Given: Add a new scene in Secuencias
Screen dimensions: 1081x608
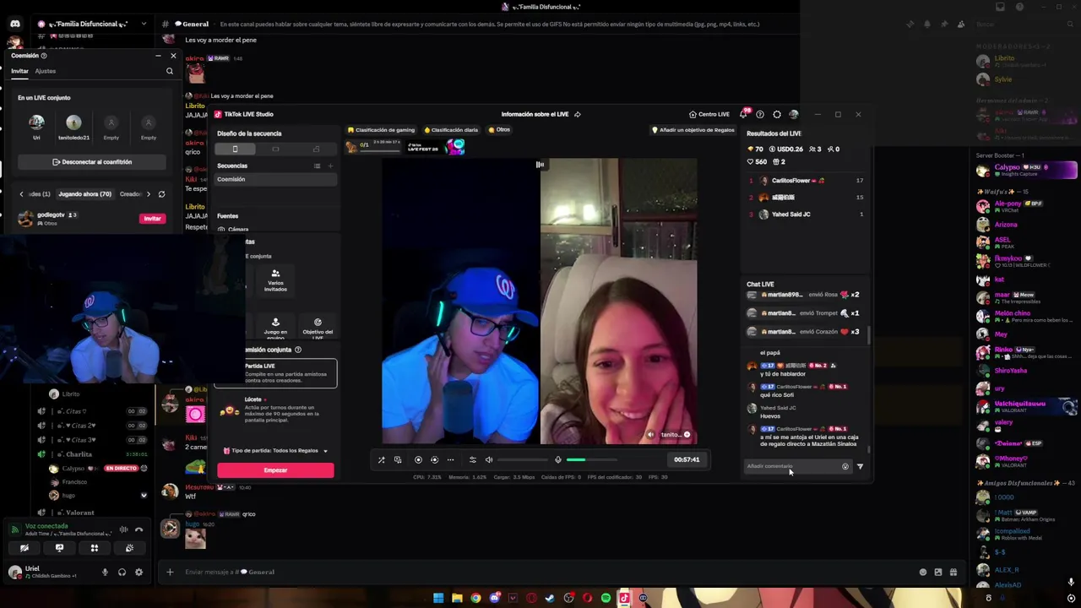Looking at the screenshot, I should pos(330,166).
